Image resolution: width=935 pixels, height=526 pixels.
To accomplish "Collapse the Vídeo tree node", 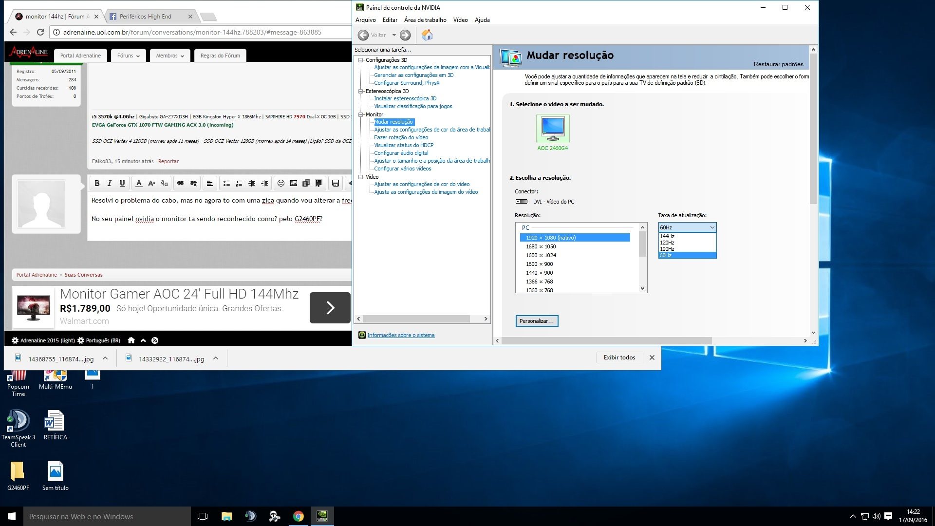I will coord(361,177).
